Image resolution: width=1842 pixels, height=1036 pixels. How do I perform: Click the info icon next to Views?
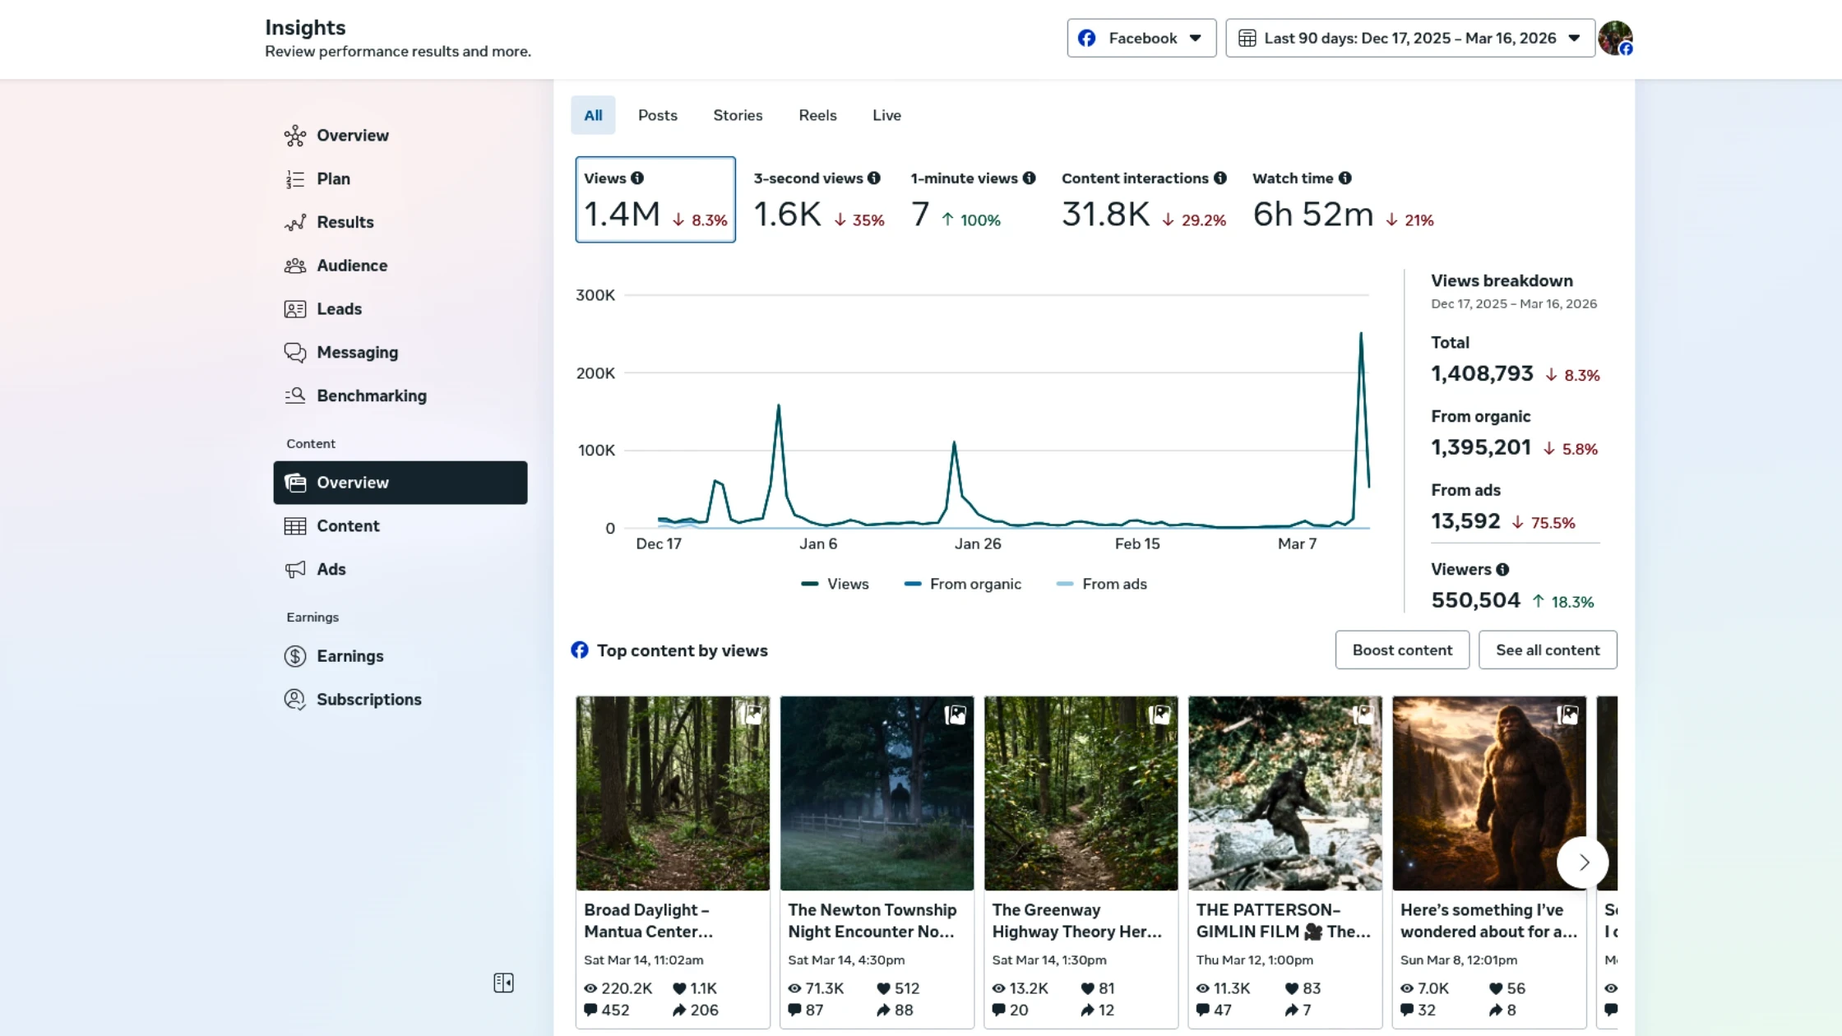pos(637,178)
